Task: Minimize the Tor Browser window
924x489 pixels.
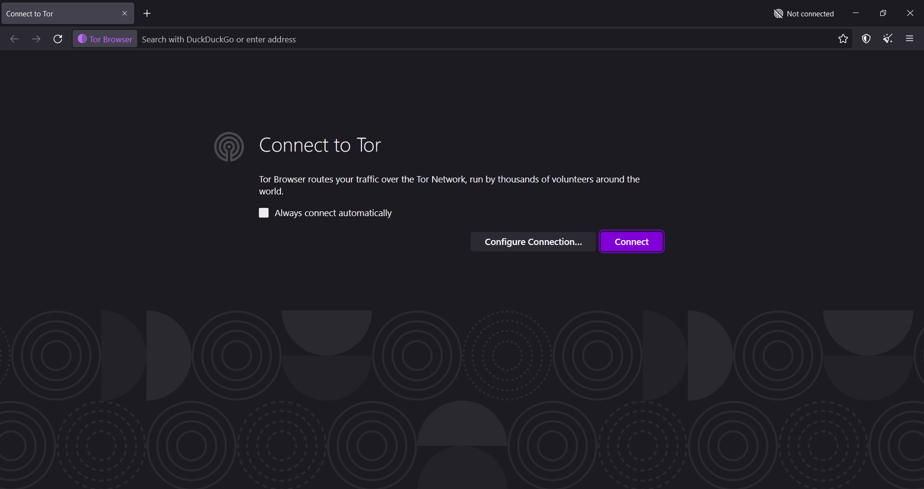Action: coord(856,13)
